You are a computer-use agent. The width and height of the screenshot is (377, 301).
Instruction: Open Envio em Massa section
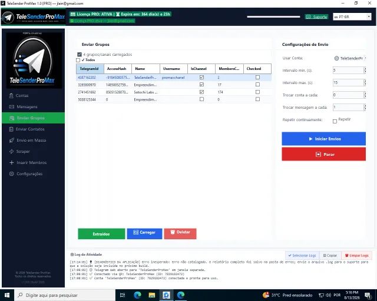point(33,140)
